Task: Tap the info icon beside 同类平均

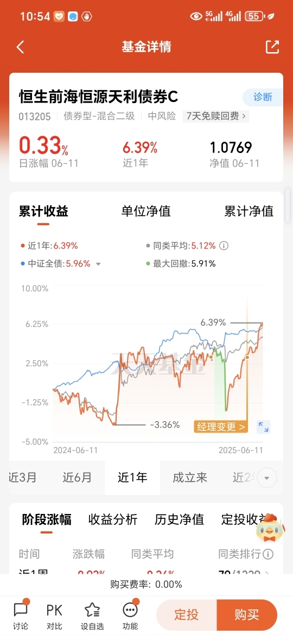Action: 224,245
